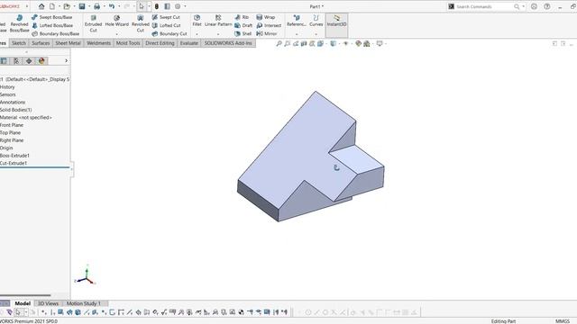Save the part with the Save icon
Screen dimensions: 577x324
pos(82,6)
